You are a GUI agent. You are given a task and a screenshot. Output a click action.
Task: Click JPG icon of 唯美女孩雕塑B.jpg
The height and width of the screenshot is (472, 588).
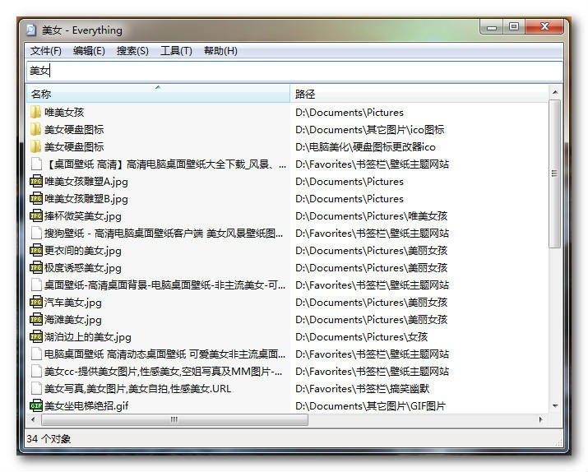click(x=36, y=198)
